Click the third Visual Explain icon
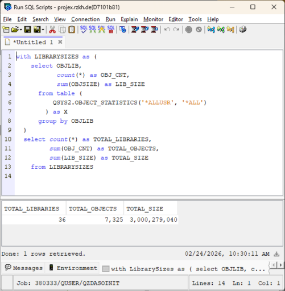Image resolution: width=285 pixels, height=291 pixels. [x=230, y=30]
